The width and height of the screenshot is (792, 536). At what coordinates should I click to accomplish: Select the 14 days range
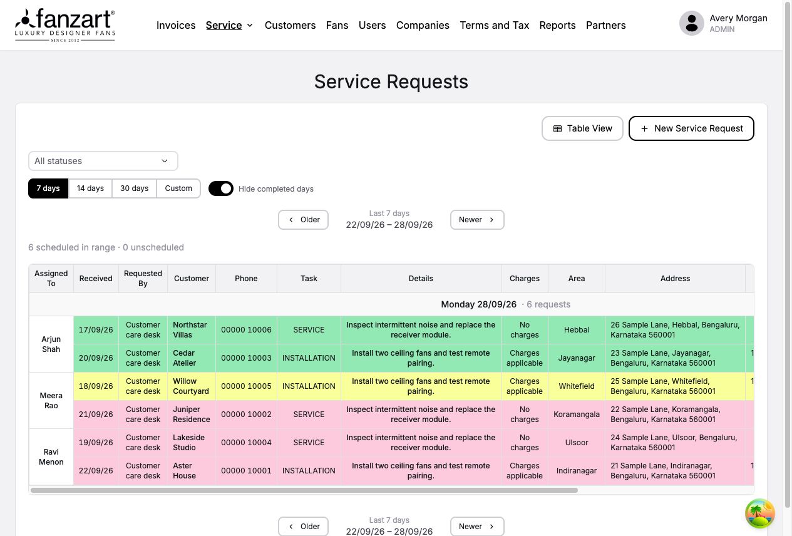(90, 188)
